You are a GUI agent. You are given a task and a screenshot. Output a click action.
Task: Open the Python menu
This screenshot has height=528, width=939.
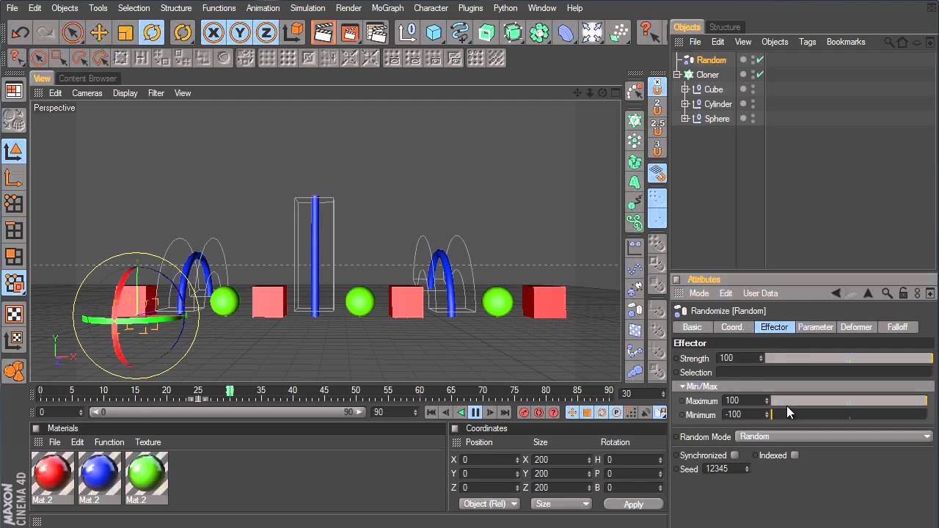coord(505,8)
